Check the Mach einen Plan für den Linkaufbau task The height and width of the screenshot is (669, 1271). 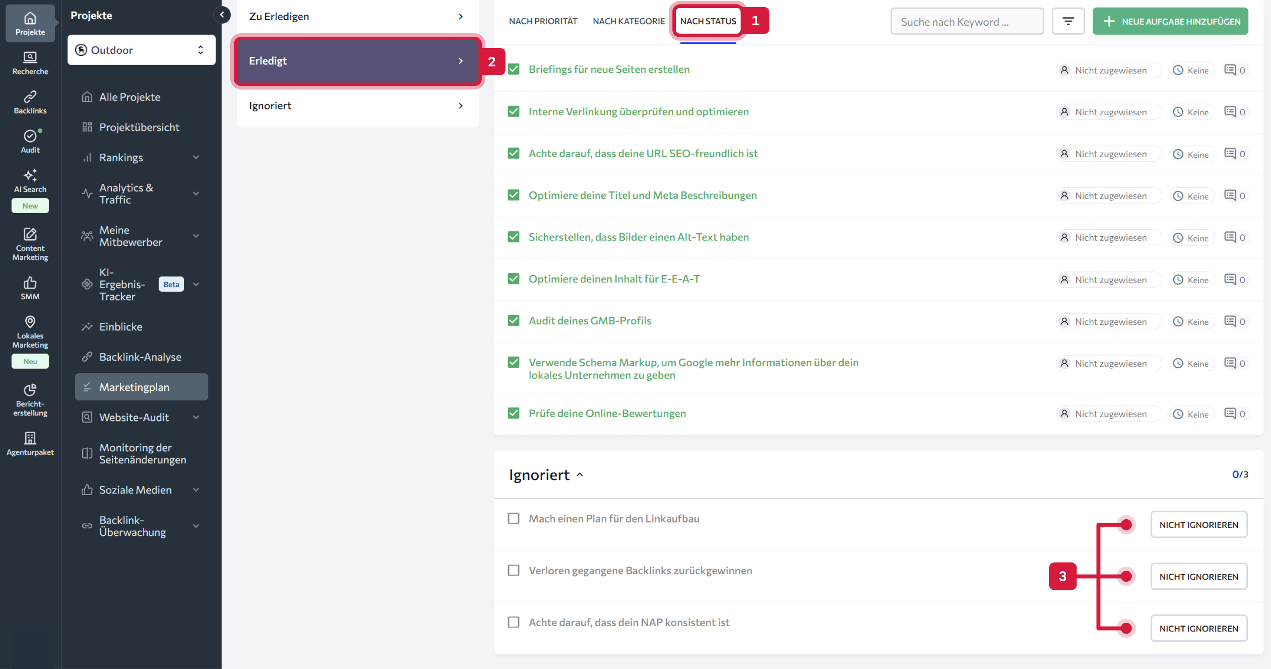[x=513, y=518]
